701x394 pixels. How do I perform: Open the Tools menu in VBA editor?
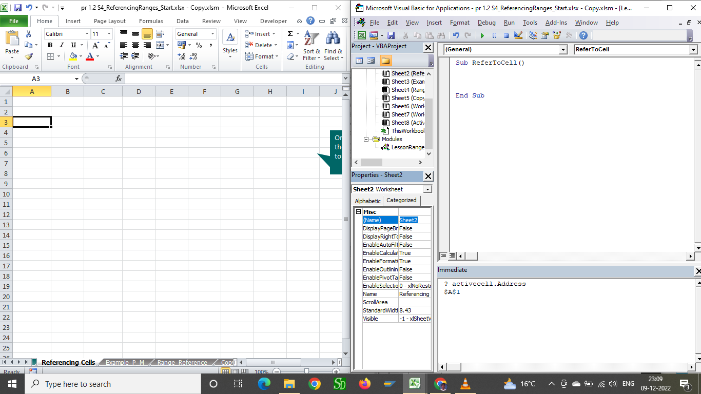(530, 23)
